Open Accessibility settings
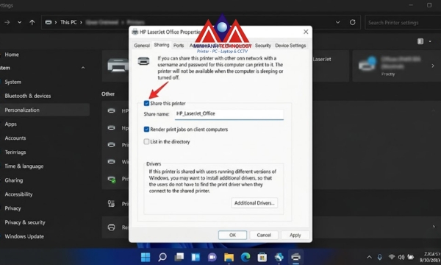This screenshot has width=441, height=265. pyautogui.click(x=18, y=194)
